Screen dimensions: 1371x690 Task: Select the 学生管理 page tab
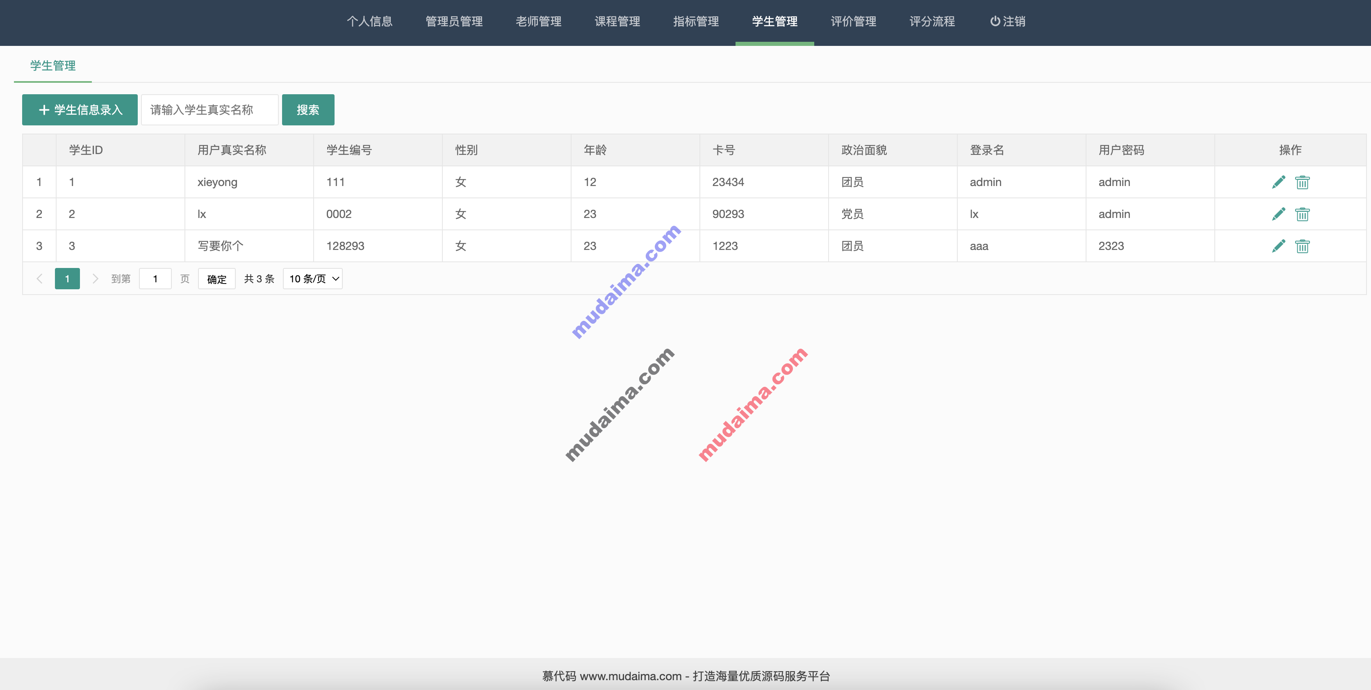[x=53, y=66]
